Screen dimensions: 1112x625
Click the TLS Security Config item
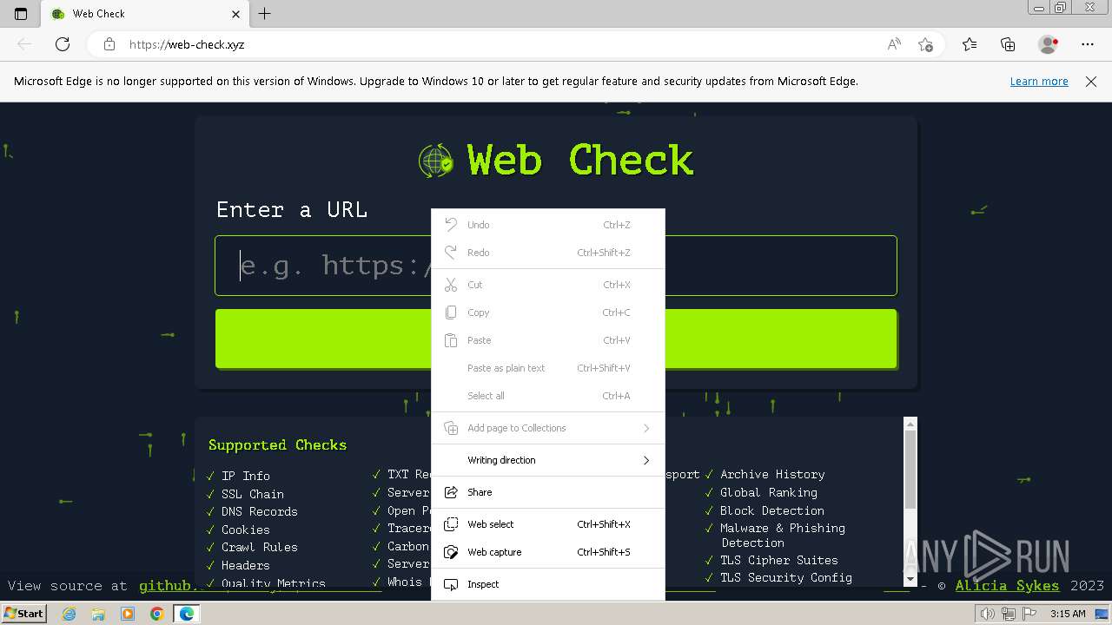pos(786,577)
